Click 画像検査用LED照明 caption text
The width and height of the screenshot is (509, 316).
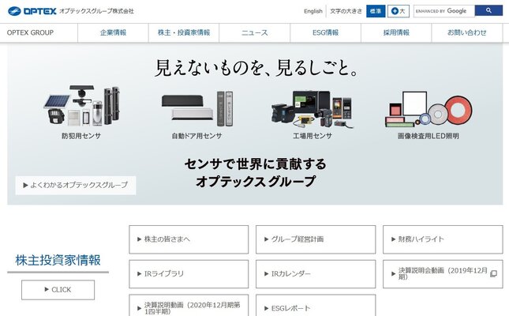coord(429,136)
